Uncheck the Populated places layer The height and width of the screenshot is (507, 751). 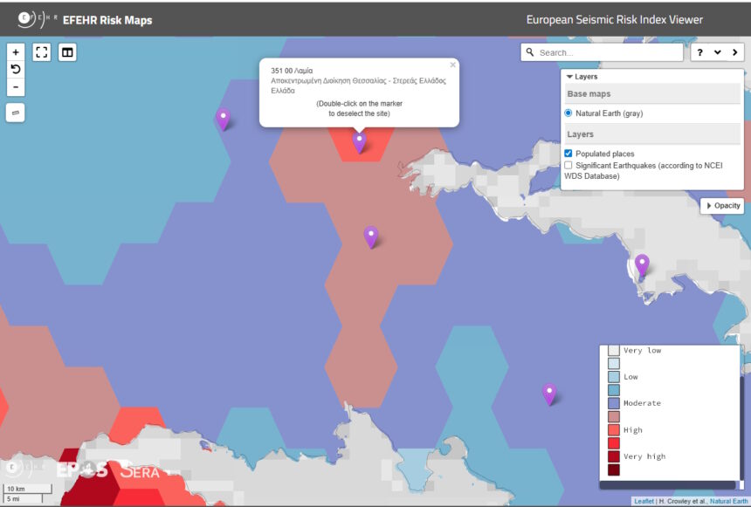click(x=568, y=154)
